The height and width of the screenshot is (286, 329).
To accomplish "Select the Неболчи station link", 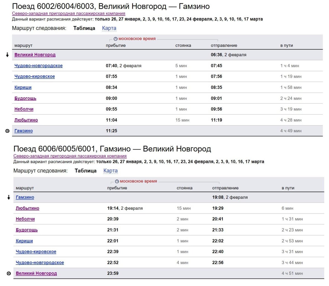I will [24, 109].
